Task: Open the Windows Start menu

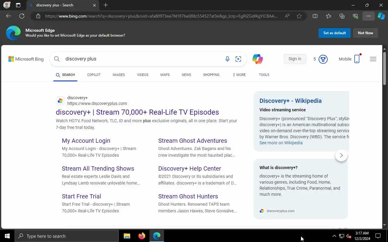Action: point(7,236)
